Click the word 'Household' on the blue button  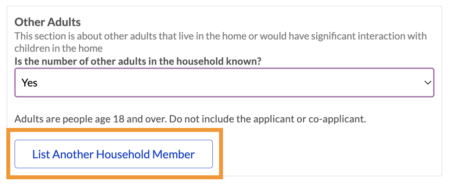click(122, 154)
